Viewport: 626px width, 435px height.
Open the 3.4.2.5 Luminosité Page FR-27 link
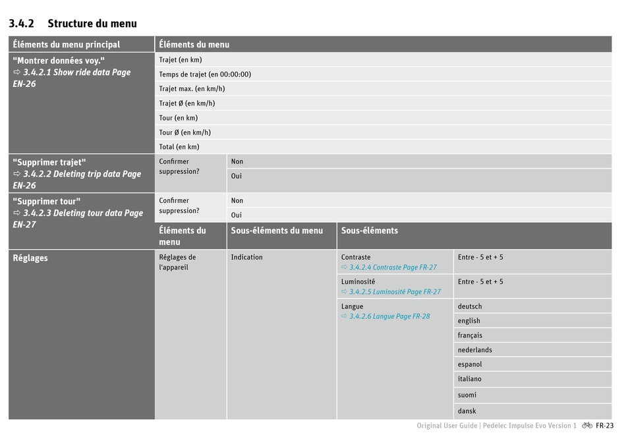tap(395, 292)
